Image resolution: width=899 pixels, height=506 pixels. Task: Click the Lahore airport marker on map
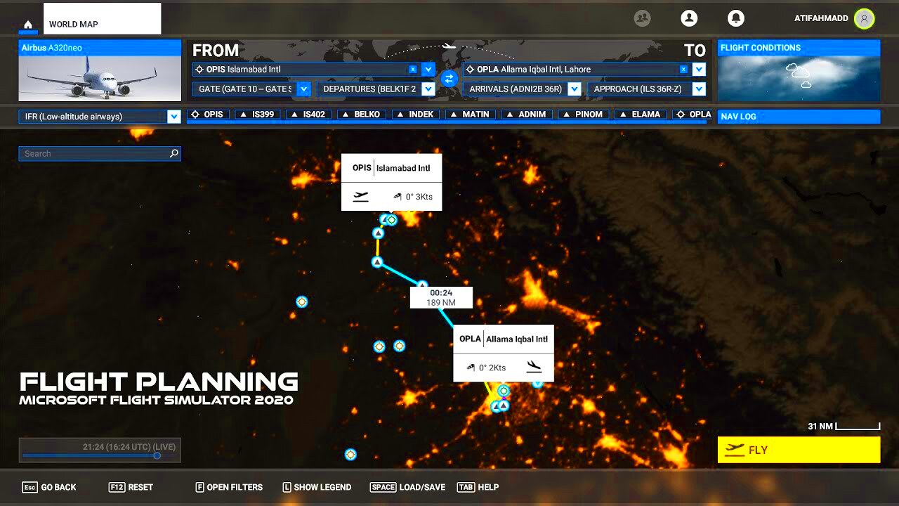coord(504,390)
